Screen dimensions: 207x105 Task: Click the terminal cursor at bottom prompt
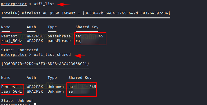click(x=35, y=104)
